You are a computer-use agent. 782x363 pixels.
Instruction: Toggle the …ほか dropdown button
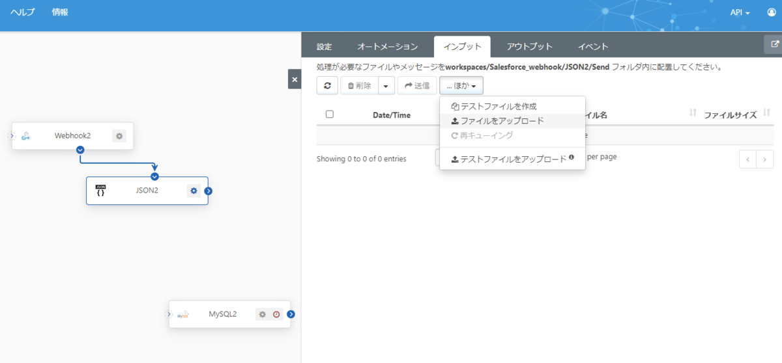461,85
